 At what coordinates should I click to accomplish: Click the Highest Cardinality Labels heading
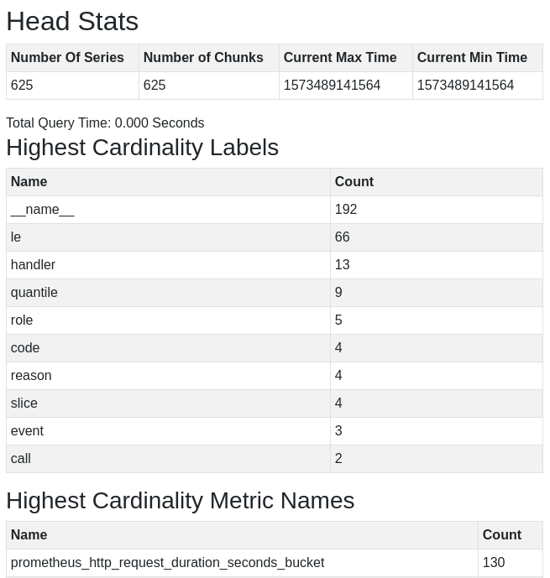142,147
